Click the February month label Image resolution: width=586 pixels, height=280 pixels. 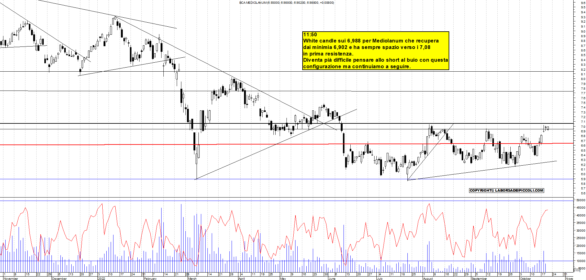pyautogui.click(x=150, y=278)
